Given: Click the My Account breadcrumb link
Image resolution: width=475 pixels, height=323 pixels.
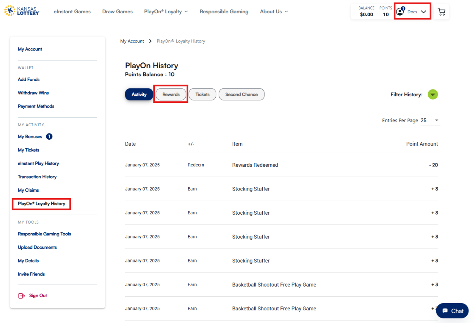Looking at the screenshot, I should pos(132,41).
